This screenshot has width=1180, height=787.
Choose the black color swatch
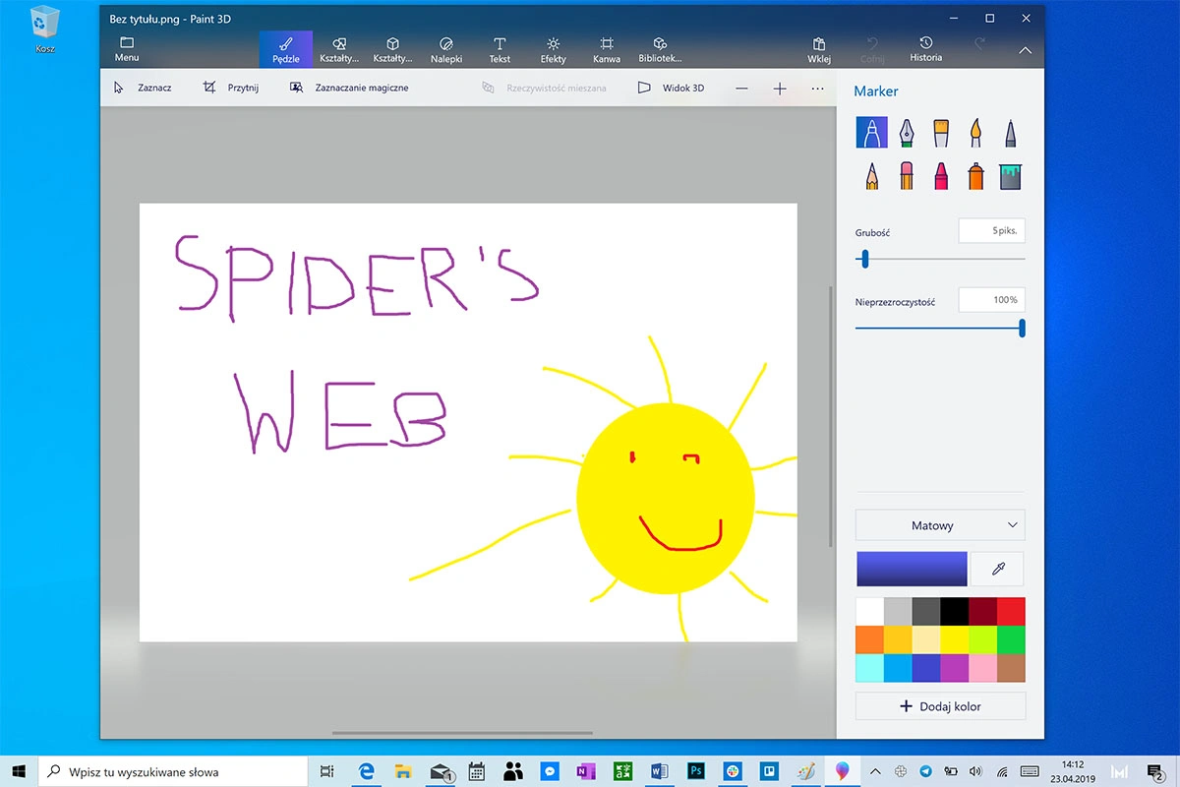point(954,611)
